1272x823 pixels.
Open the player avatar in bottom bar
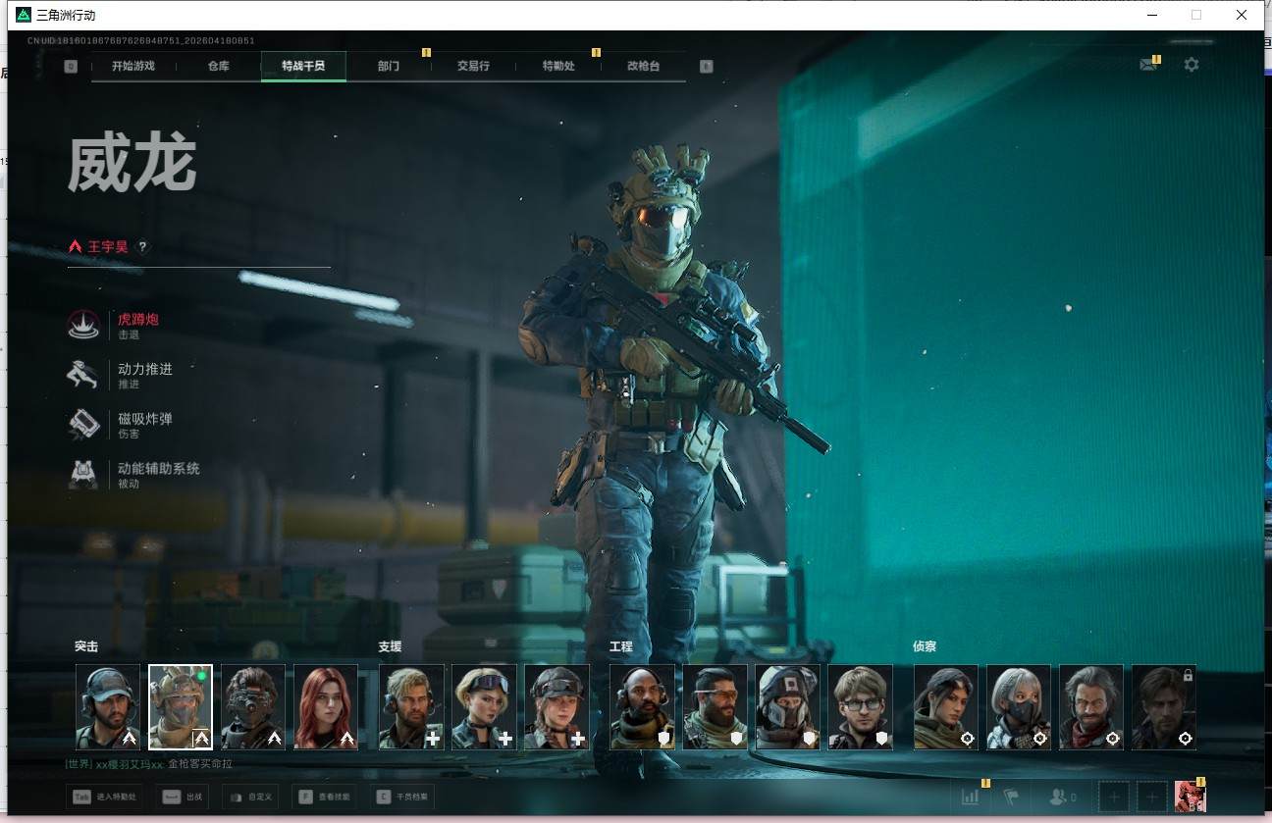coord(1190,797)
